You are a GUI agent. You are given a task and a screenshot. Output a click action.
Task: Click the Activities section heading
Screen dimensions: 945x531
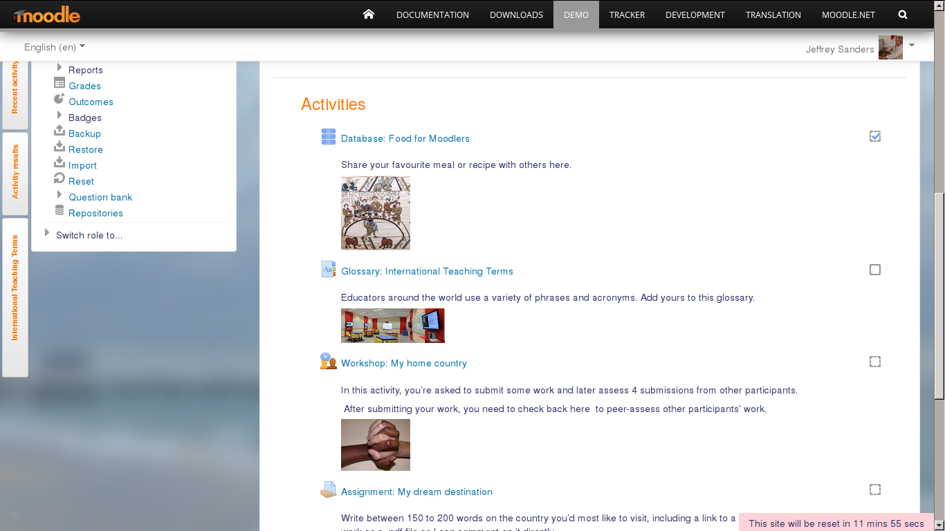click(x=333, y=104)
